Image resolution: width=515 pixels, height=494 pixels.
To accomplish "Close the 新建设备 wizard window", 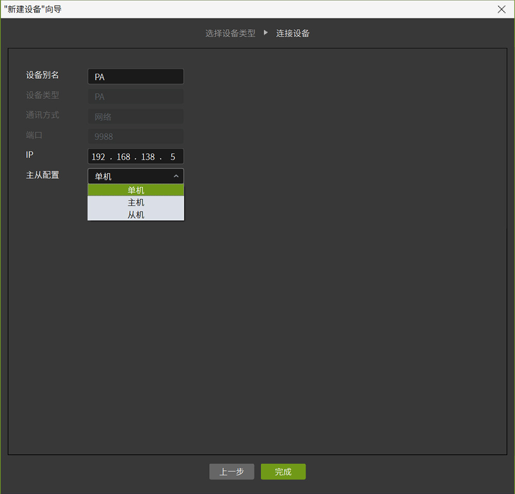I will tap(501, 9).
